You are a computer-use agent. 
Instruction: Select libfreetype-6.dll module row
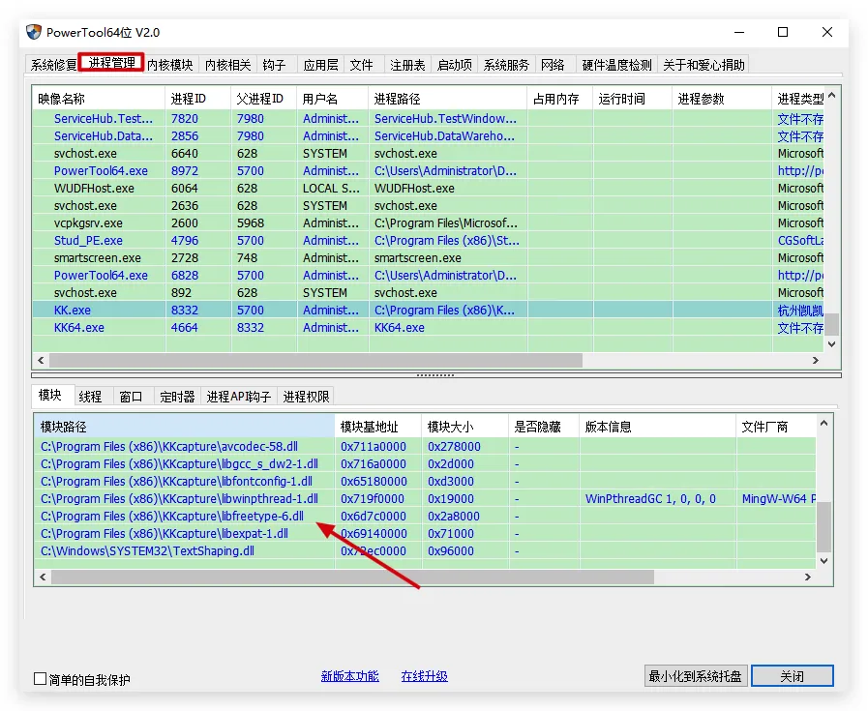pos(172,516)
